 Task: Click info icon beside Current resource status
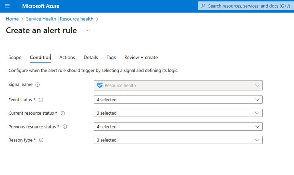point(63,113)
